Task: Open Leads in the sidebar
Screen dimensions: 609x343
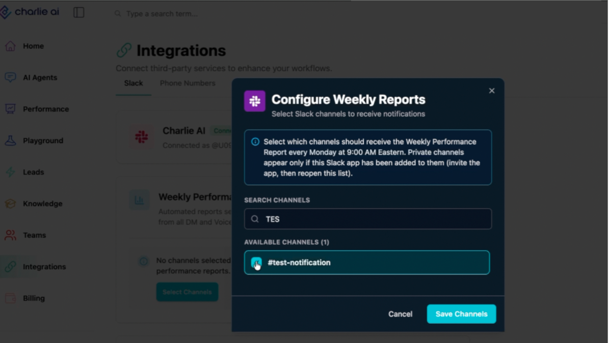Action: pyautogui.click(x=33, y=172)
